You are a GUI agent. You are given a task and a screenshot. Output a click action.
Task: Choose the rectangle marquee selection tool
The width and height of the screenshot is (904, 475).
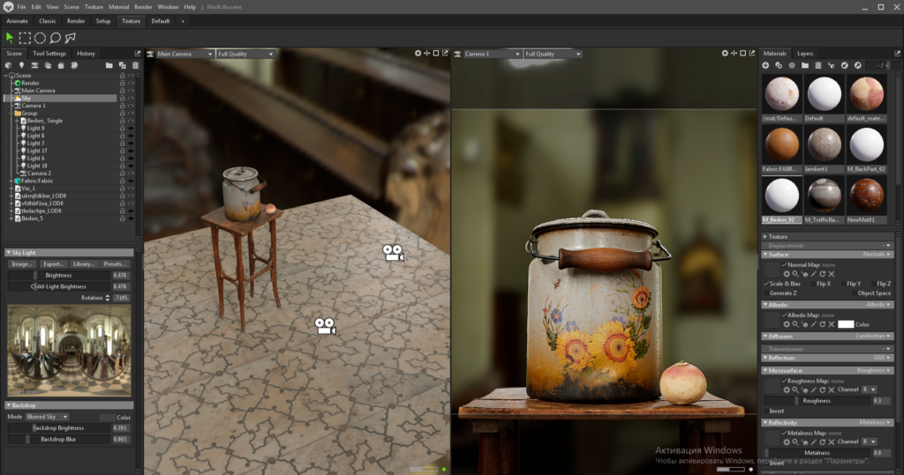(x=25, y=38)
